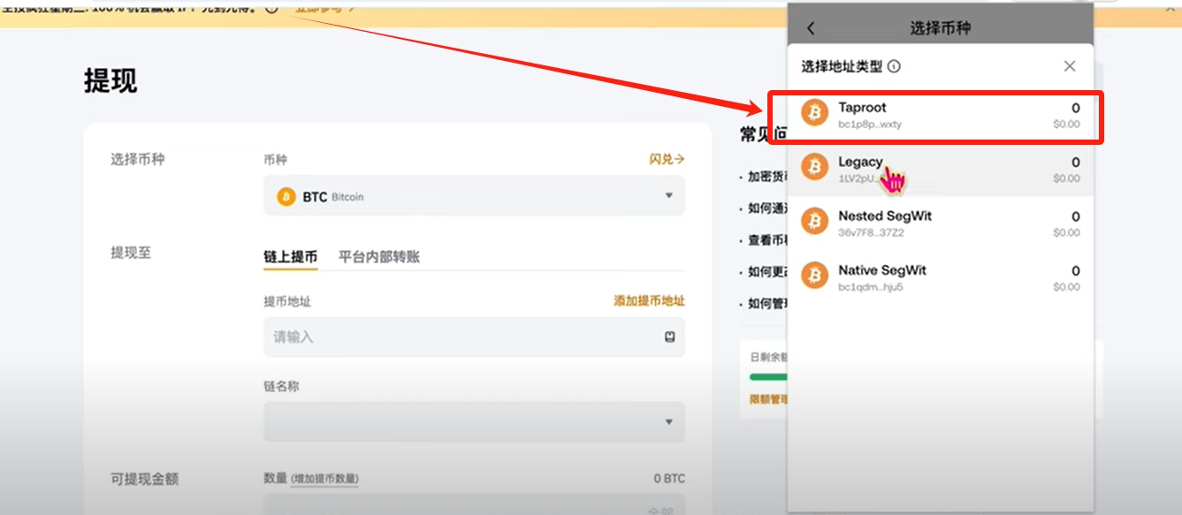
Task: Click the 添加提币地址 link
Action: click(649, 301)
